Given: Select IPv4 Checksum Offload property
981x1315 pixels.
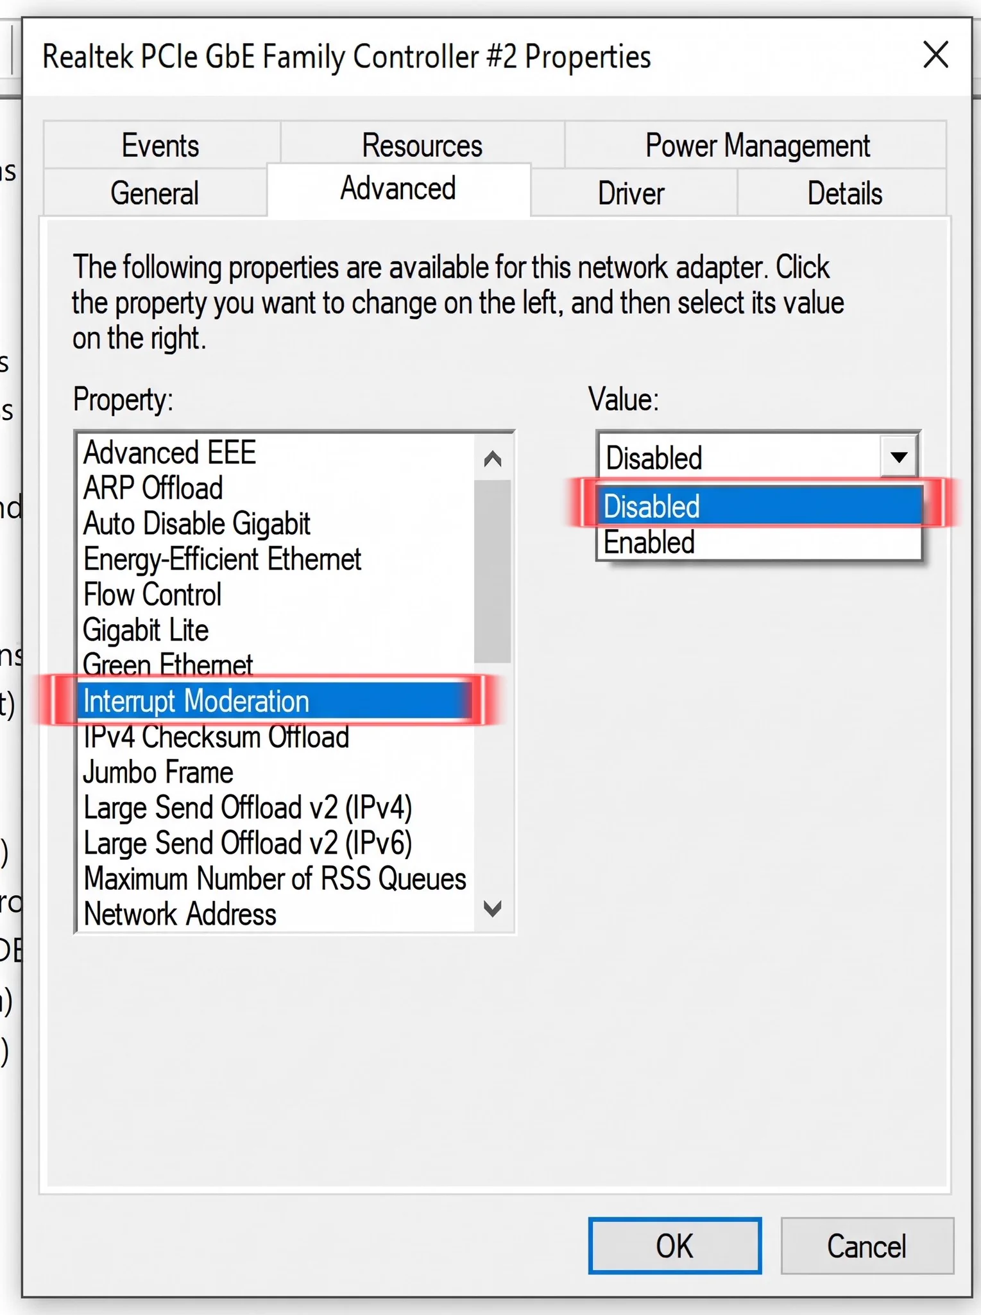Looking at the screenshot, I should (x=276, y=736).
